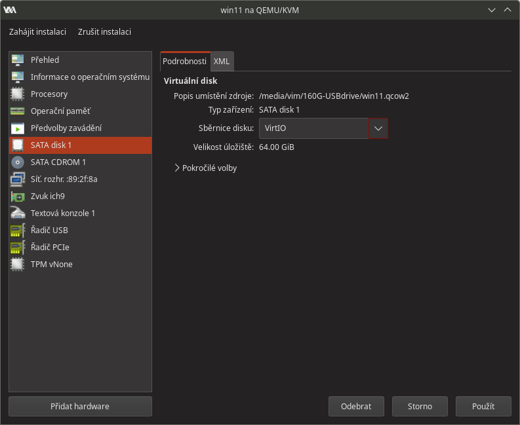Switch to the Podrobnosti tab
Viewport: 520px width, 425px height.
click(x=185, y=62)
